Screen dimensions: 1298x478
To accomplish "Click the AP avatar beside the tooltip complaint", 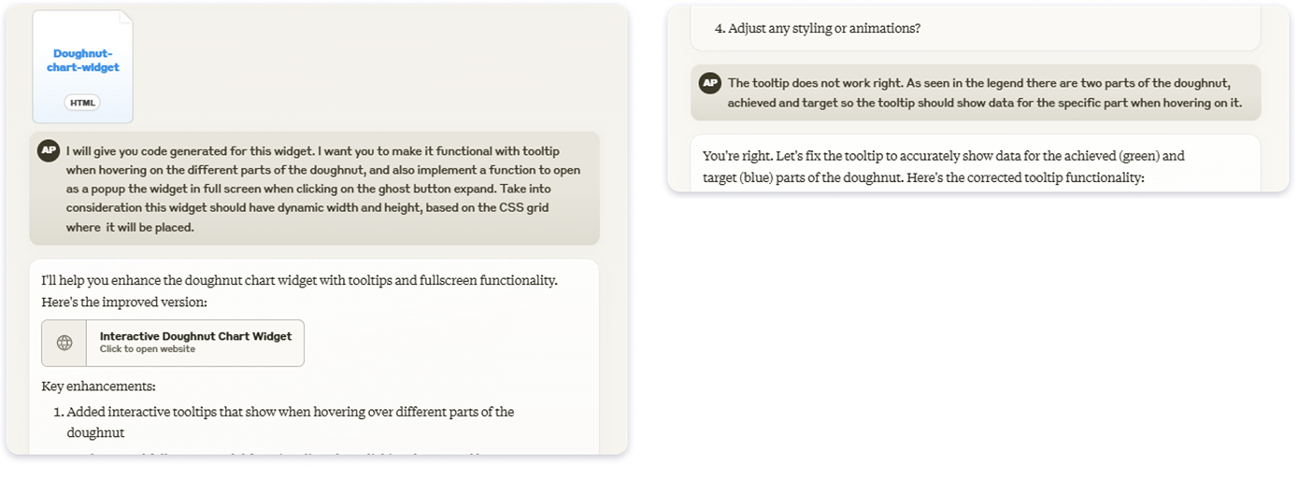I will [x=710, y=83].
